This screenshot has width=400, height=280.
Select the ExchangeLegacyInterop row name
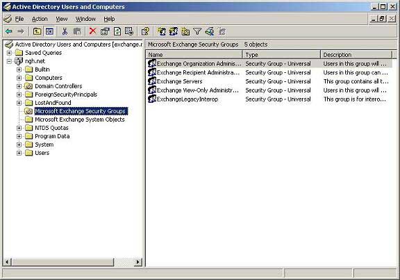pos(187,99)
